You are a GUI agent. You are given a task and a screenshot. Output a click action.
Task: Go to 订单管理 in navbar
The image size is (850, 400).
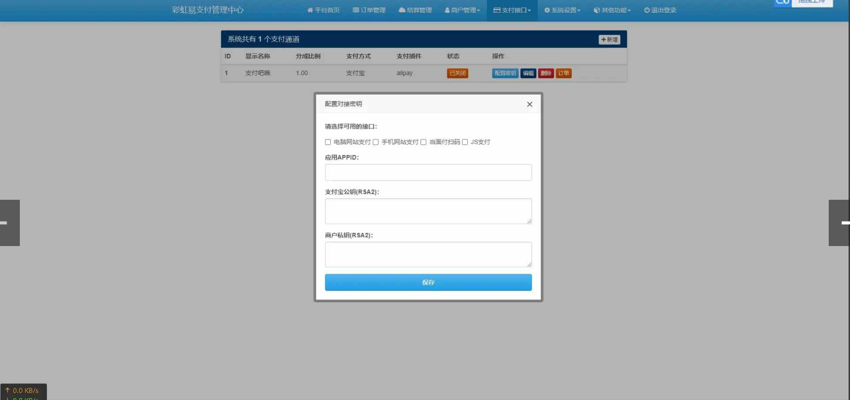pyautogui.click(x=369, y=10)
